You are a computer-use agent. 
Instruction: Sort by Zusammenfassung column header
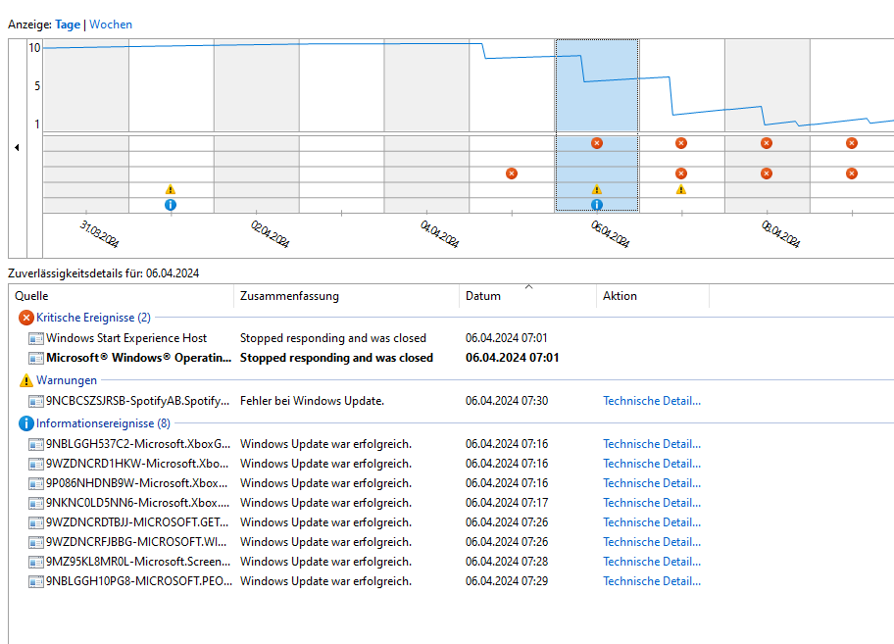pos(346,296)
